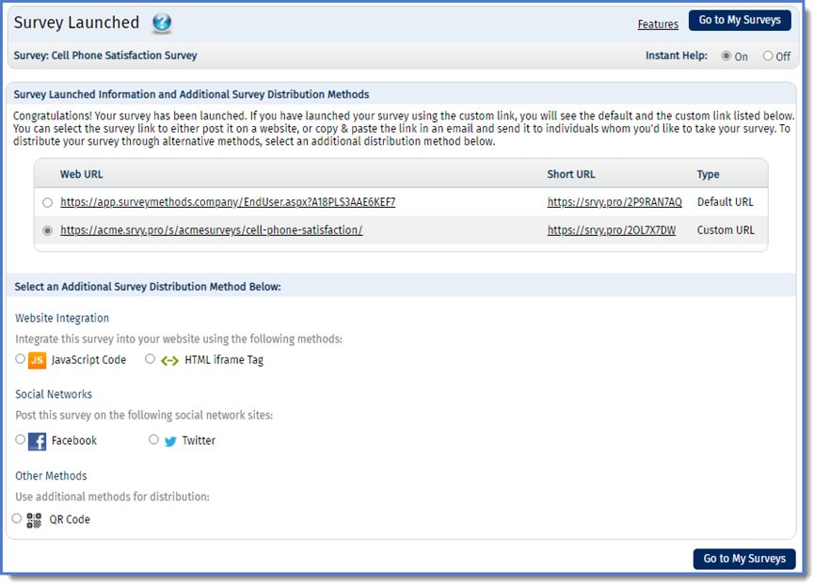Click bottom Go to My Surveys button
814x585 pixels.
[744, 559]
